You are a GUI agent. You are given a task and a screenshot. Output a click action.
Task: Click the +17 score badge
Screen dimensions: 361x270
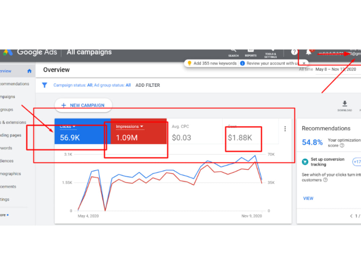357,162
